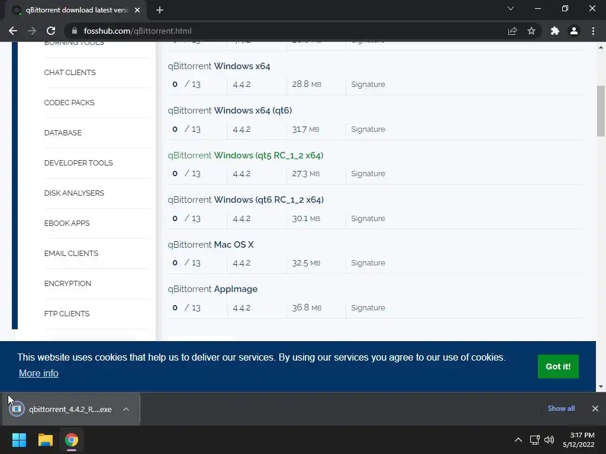Accept cookies with Got it! button
This screenshot has height=454, width=606.
click(x=558, y=367)
